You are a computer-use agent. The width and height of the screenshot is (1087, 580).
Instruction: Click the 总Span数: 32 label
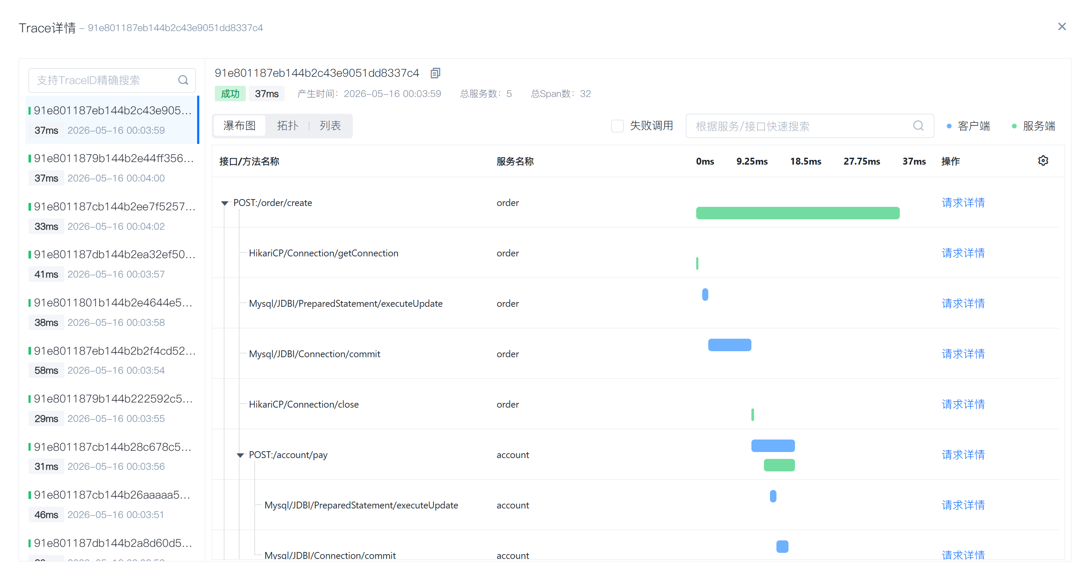[x=561, y=94]
